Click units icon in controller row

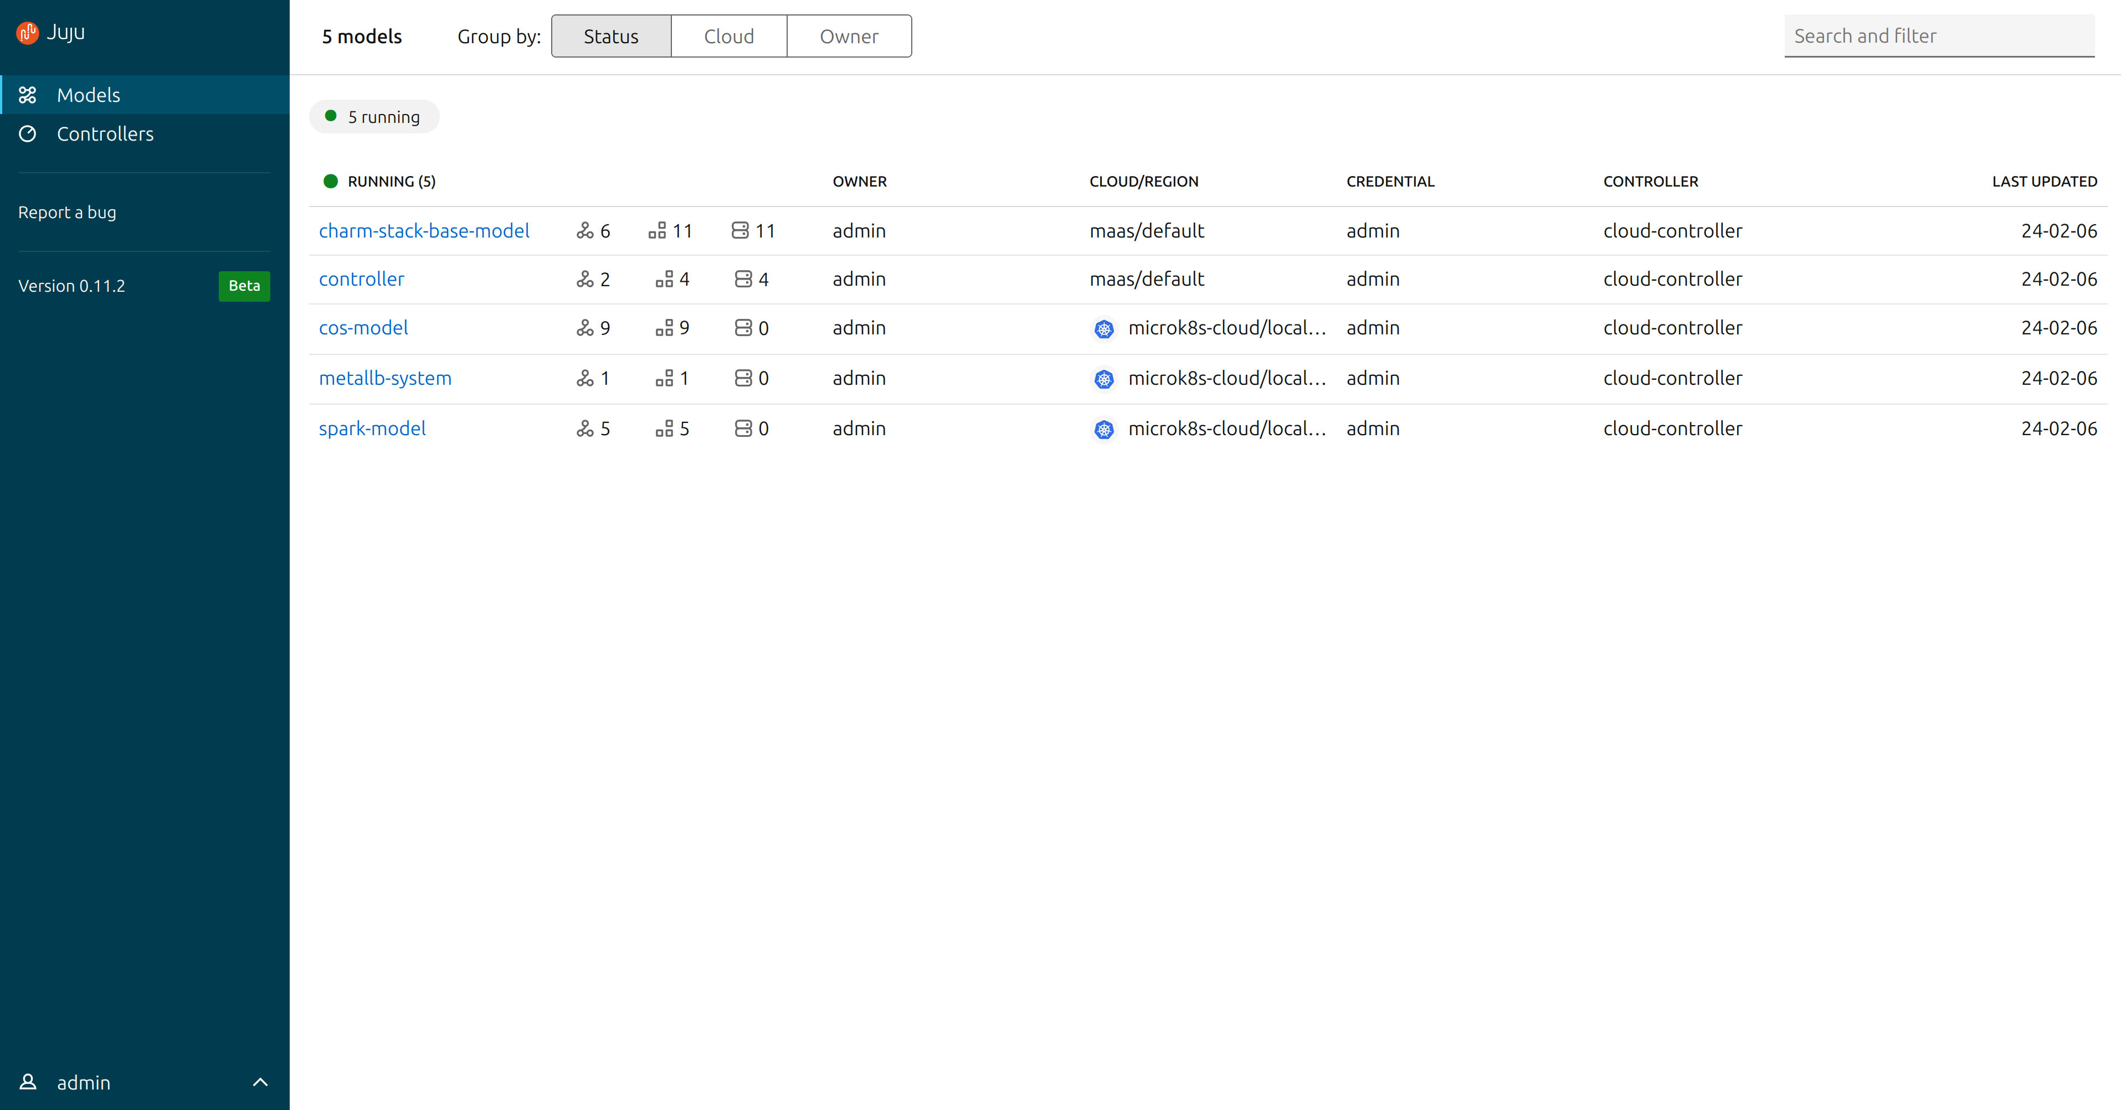tap(665, 279)
